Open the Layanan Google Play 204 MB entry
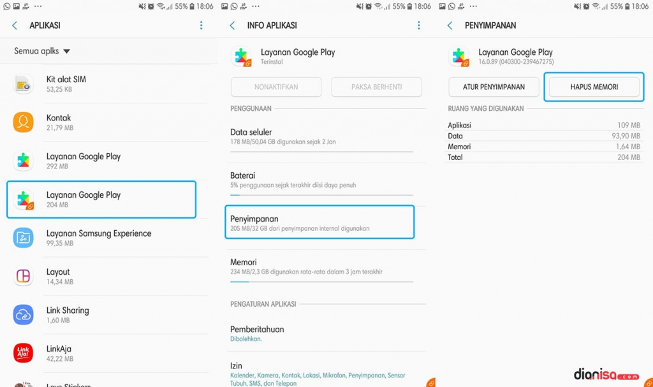The width and height of the screenshot is (653, 387). pyautogui.click(x=101, y=199)
